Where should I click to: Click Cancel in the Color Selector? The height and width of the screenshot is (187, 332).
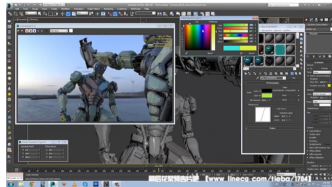(x=251, y=53)
